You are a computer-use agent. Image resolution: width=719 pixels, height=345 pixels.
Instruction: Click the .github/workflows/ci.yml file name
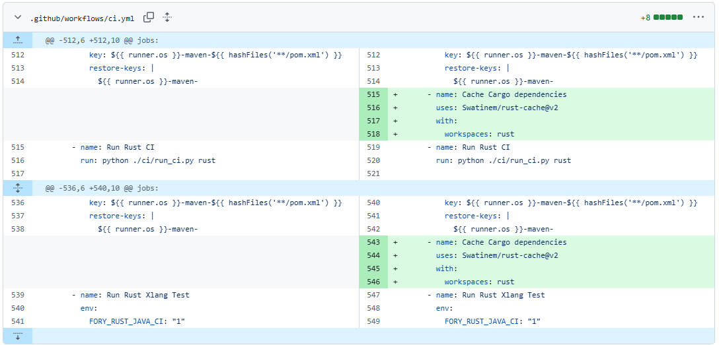82,18
